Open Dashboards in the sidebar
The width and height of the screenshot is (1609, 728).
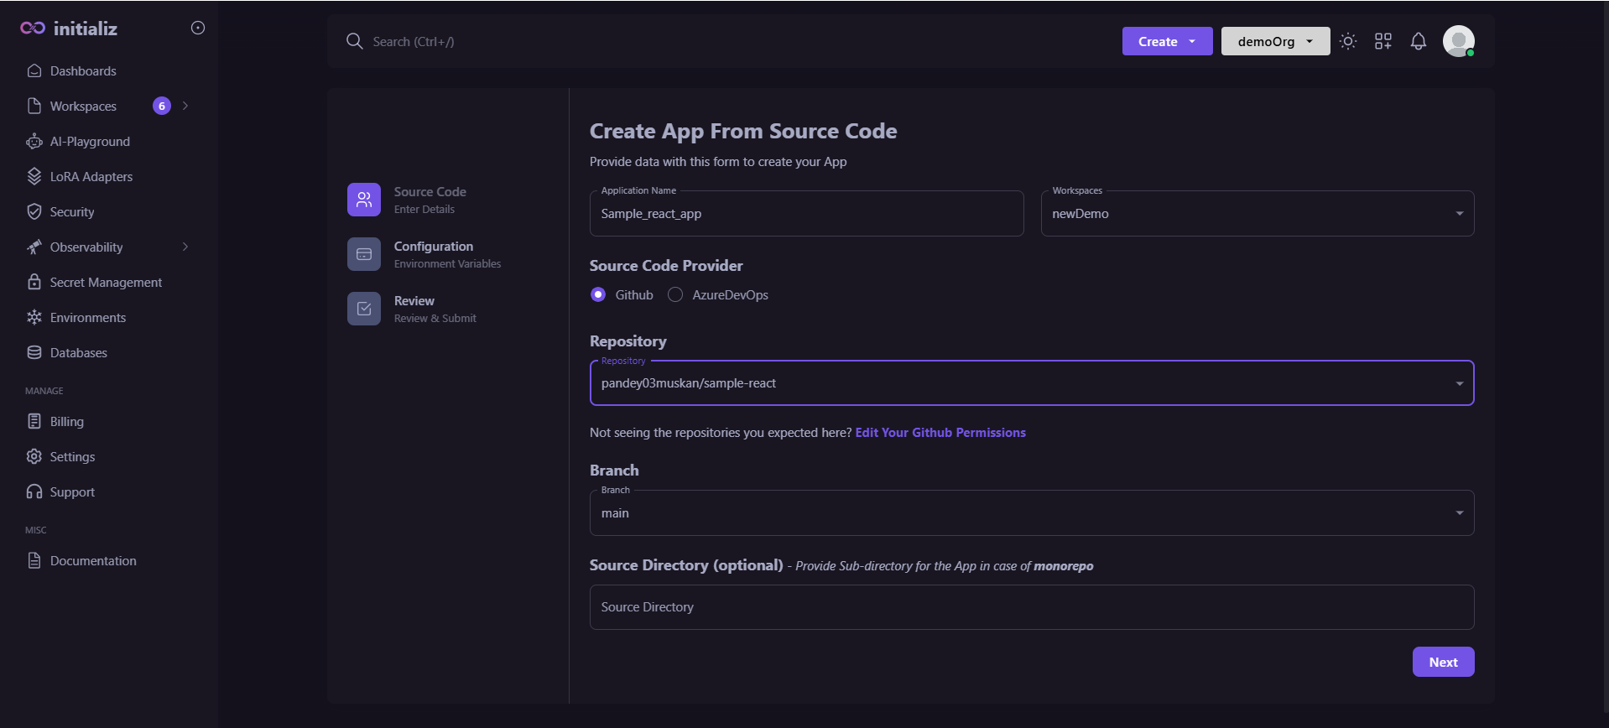click(x=83, y=71)
